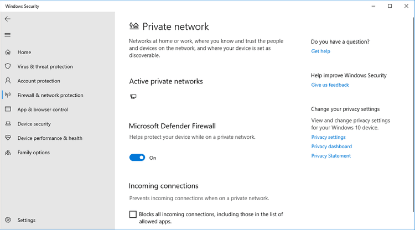Viewport: 415px width, 230px height.
Task: Expand the hamburger navigation menu
Action: (x=8, y=35)
